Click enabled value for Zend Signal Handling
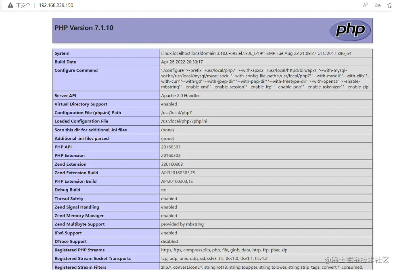 click(169, 207)
